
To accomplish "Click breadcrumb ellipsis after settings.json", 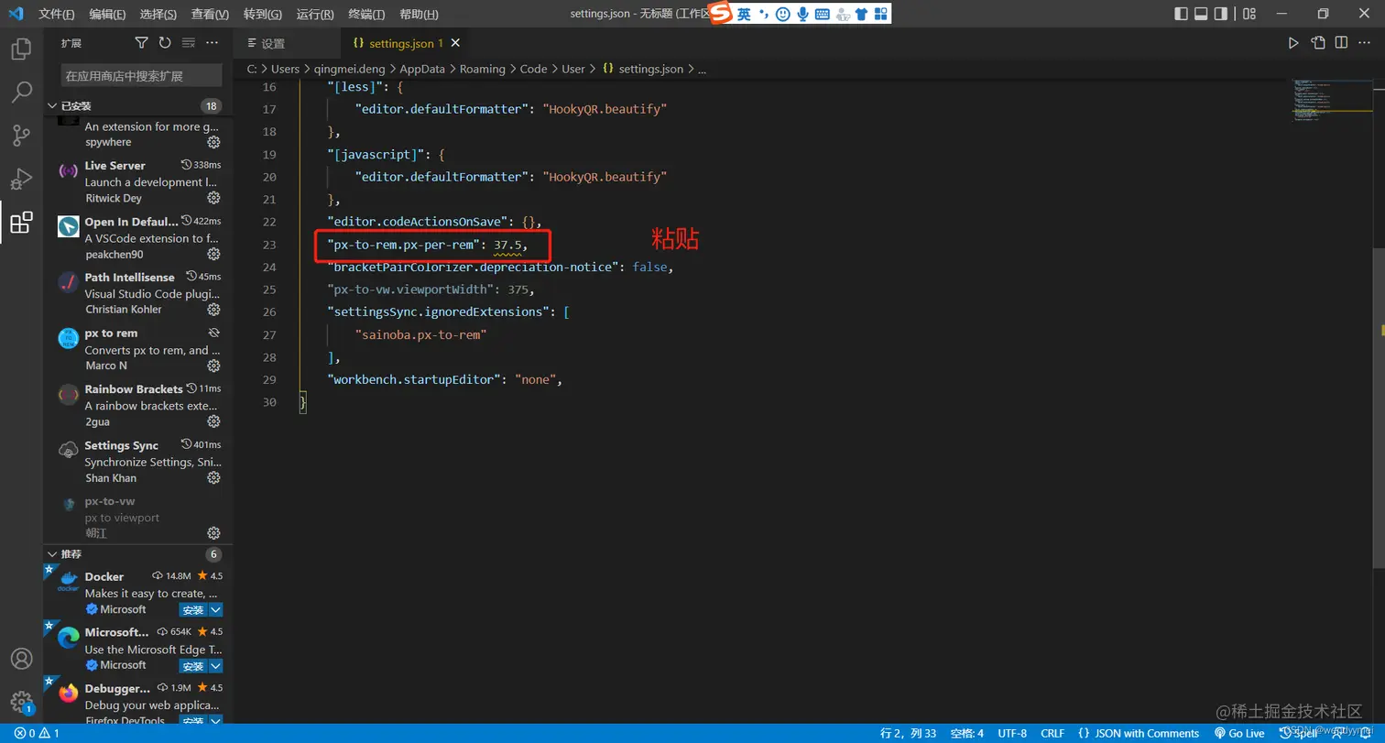I will point(703,69).
